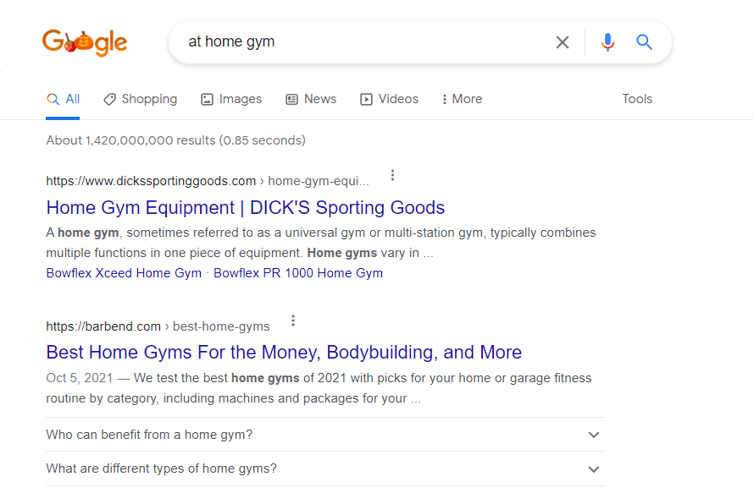The width and height of the screenshot is (754, 504).
Task: Click the camera icon beside Videos
Action: [x=364, y=99]
